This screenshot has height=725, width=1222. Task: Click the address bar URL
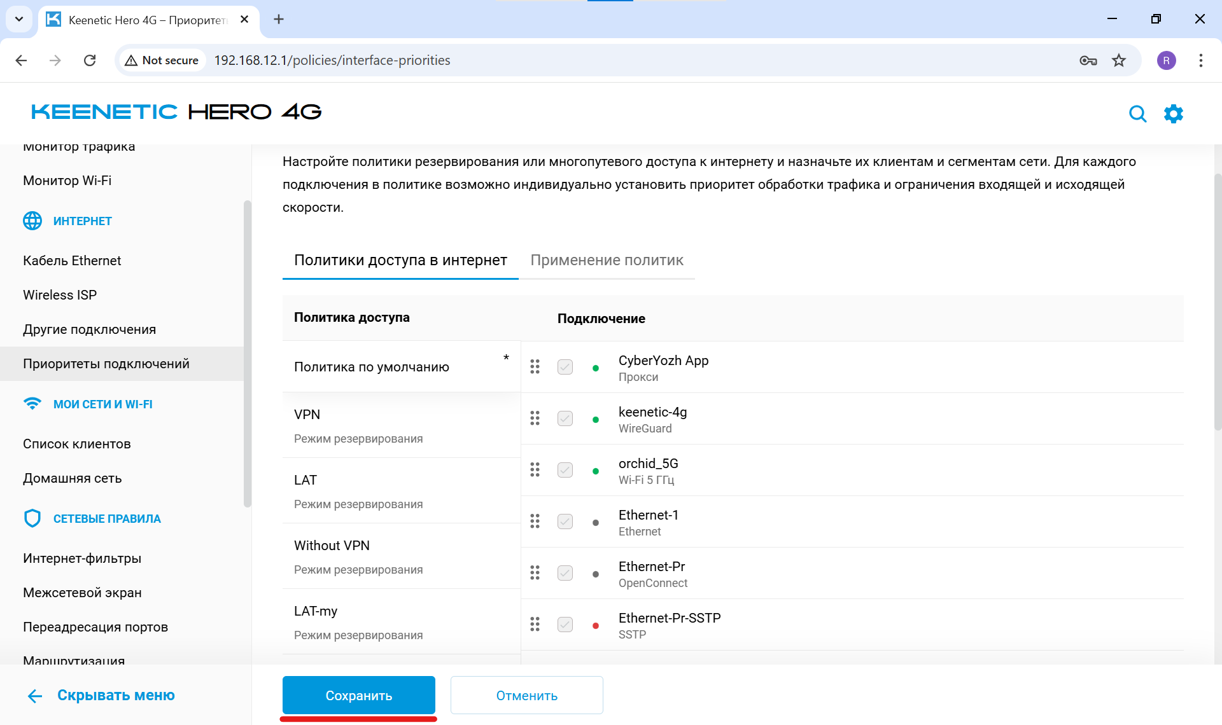(332, 60)
